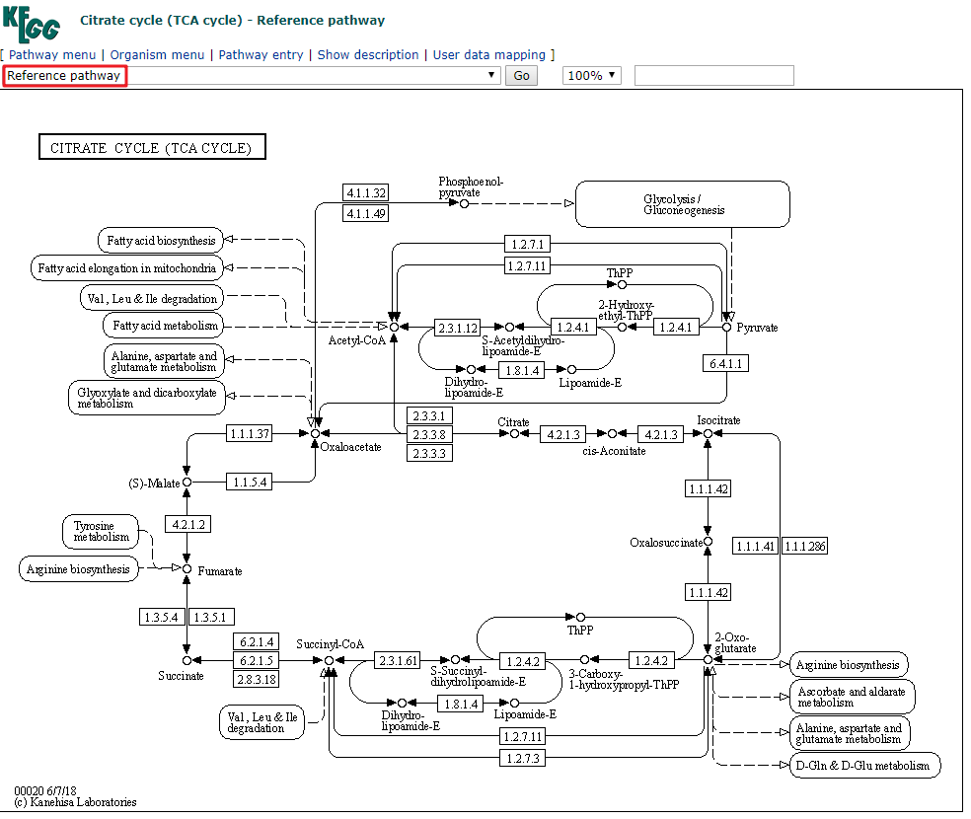Click the Acetyl-CoA compound circle
The width and height of the screenshot is (971, 819).
(394, 327)
